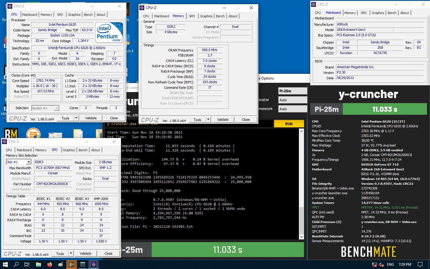Open the network status tray icon
The width and height of the screenshot is (430, 269).
coord(374,265)
